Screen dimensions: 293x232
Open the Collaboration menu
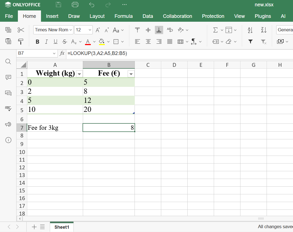(x=177, y=16)
